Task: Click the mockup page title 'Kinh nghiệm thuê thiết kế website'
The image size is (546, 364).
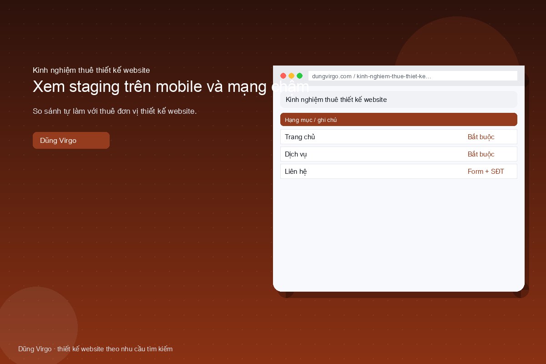Action: coord(336,100)
